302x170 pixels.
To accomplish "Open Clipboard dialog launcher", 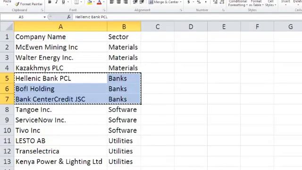I will (42, 10).
